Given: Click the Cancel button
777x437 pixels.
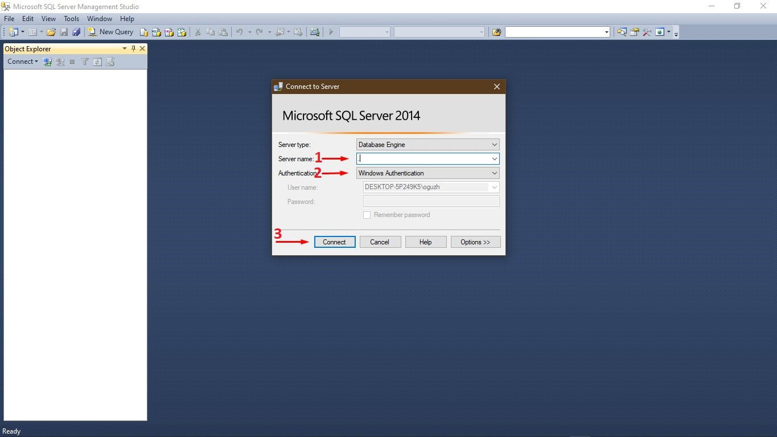Looking at the screenshot, I should (x=380, y=242).
